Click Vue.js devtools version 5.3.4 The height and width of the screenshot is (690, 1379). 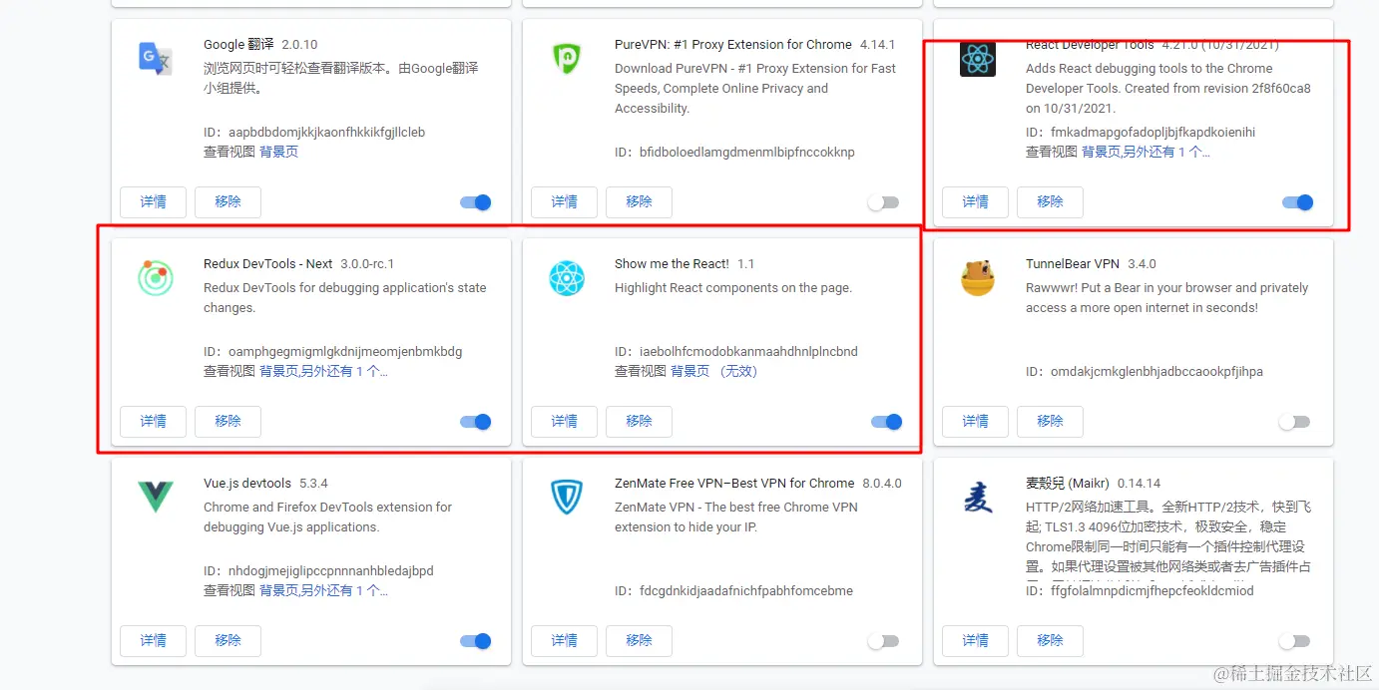[312, 483]
